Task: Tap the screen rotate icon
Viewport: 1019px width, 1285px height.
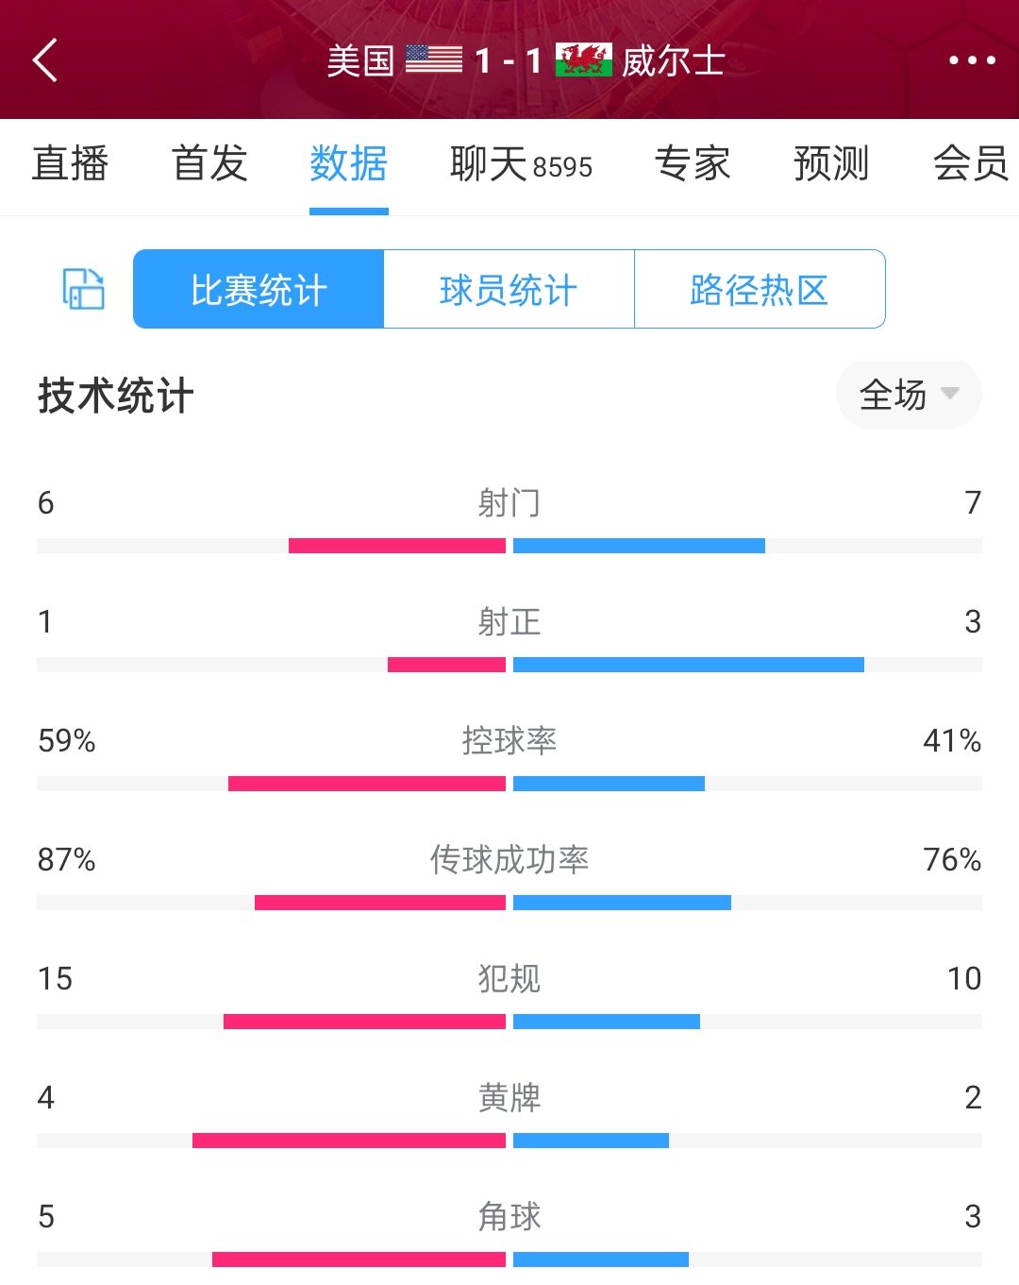Action: point(84,289)
